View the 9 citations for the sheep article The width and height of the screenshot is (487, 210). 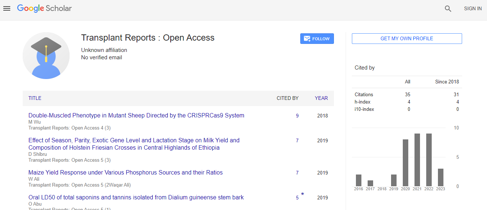click(297, 116)
